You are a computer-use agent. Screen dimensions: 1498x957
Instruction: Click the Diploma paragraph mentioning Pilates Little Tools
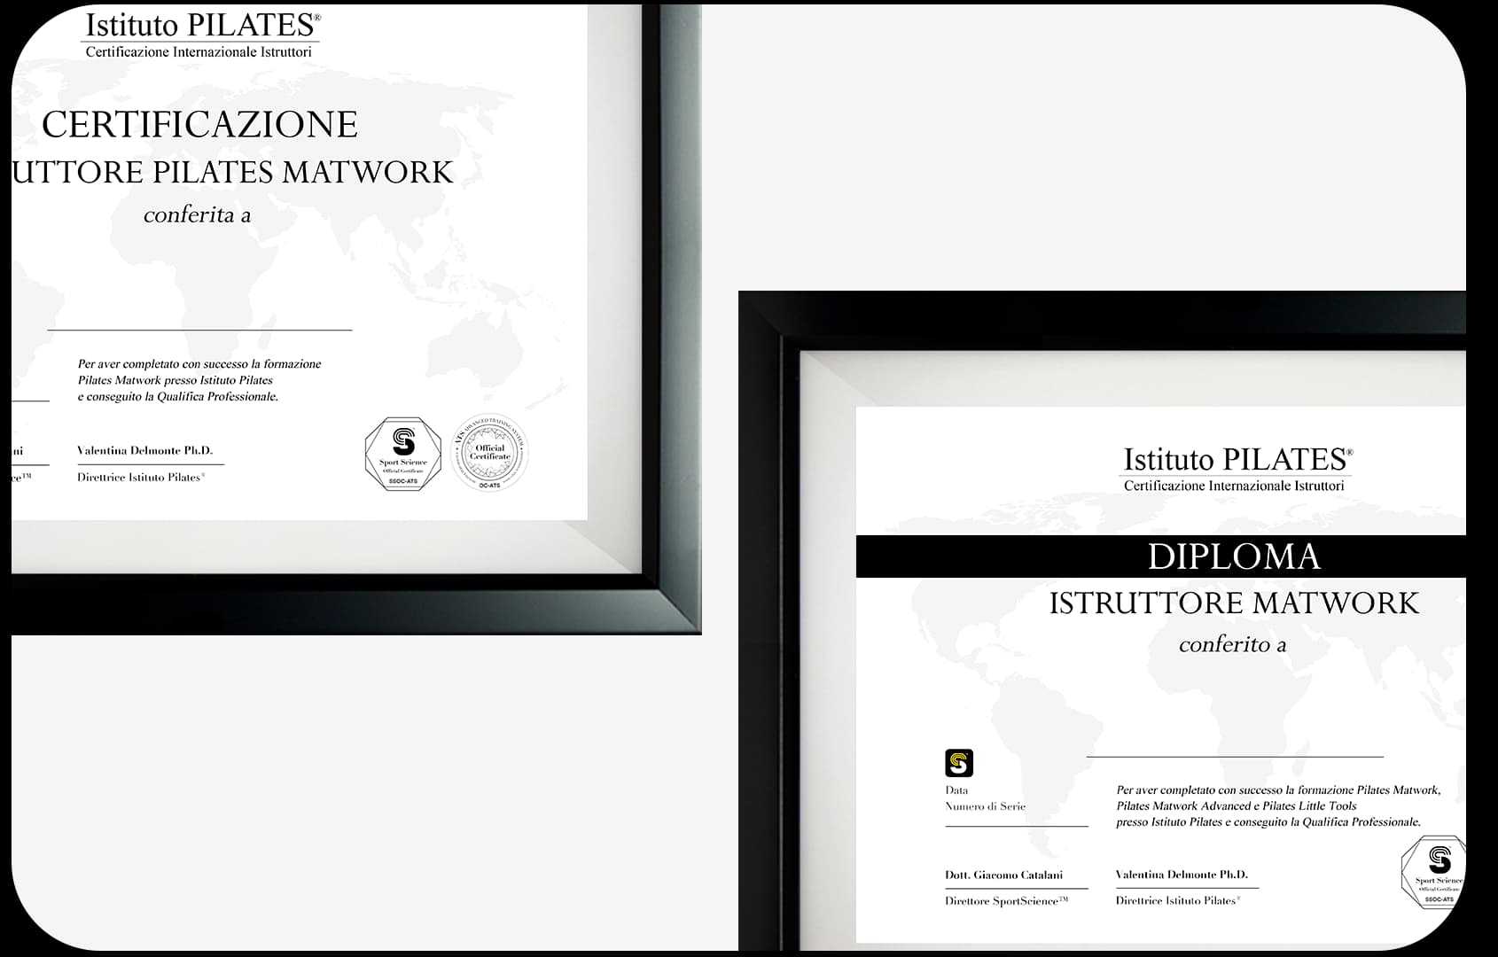pos(1276,805)
